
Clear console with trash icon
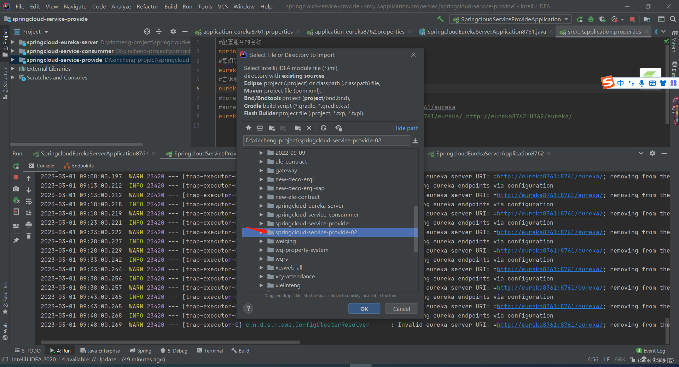[29, 236]
